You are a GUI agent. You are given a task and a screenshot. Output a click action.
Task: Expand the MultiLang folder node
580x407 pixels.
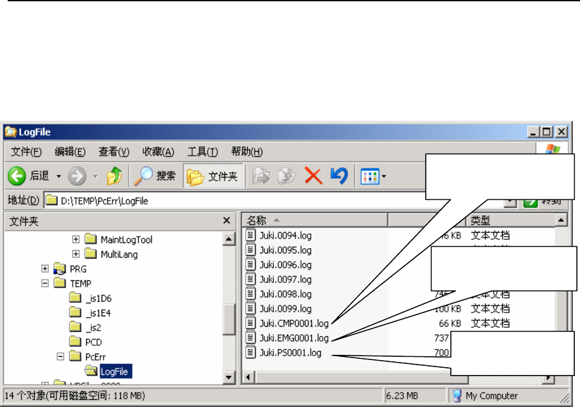(76, 254)
